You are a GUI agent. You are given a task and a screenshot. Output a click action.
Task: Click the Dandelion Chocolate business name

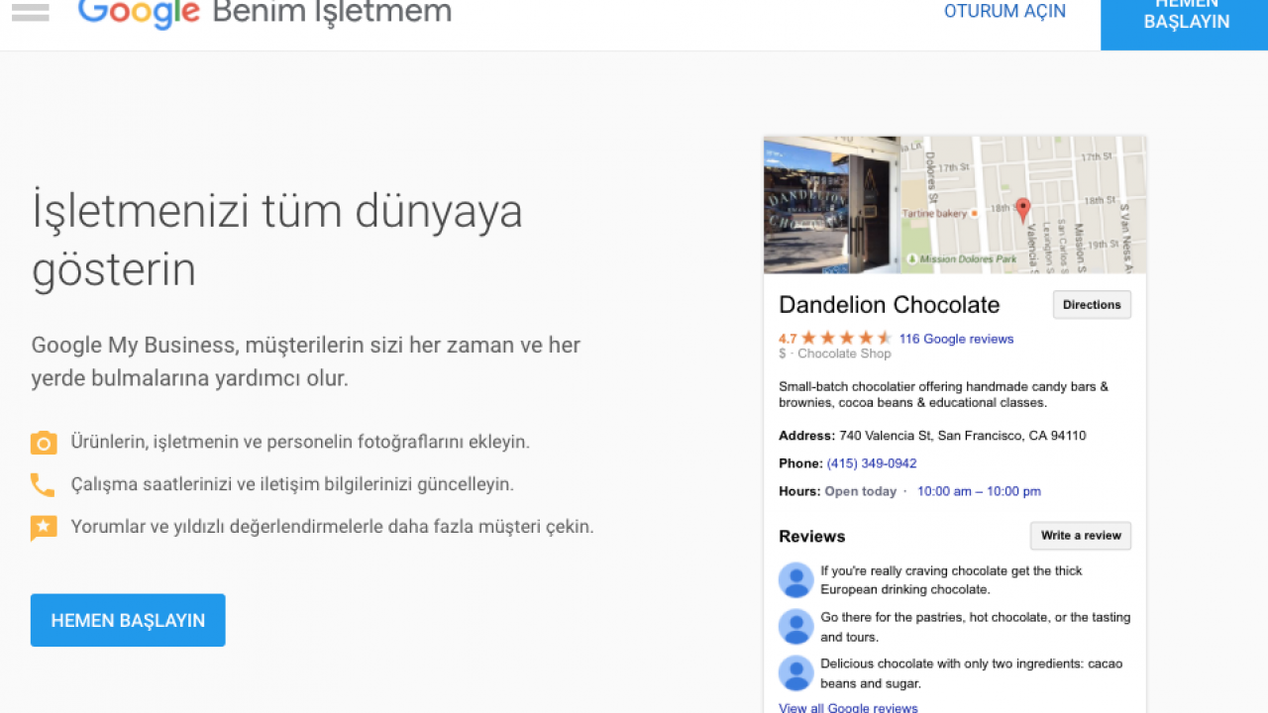(890, 305)
